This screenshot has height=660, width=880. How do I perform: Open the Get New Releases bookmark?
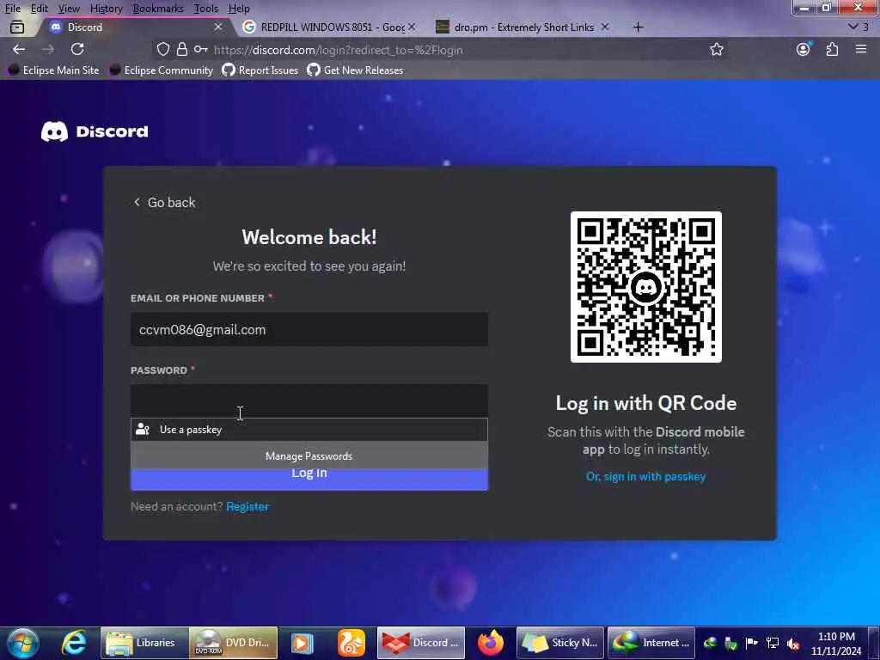355,70
